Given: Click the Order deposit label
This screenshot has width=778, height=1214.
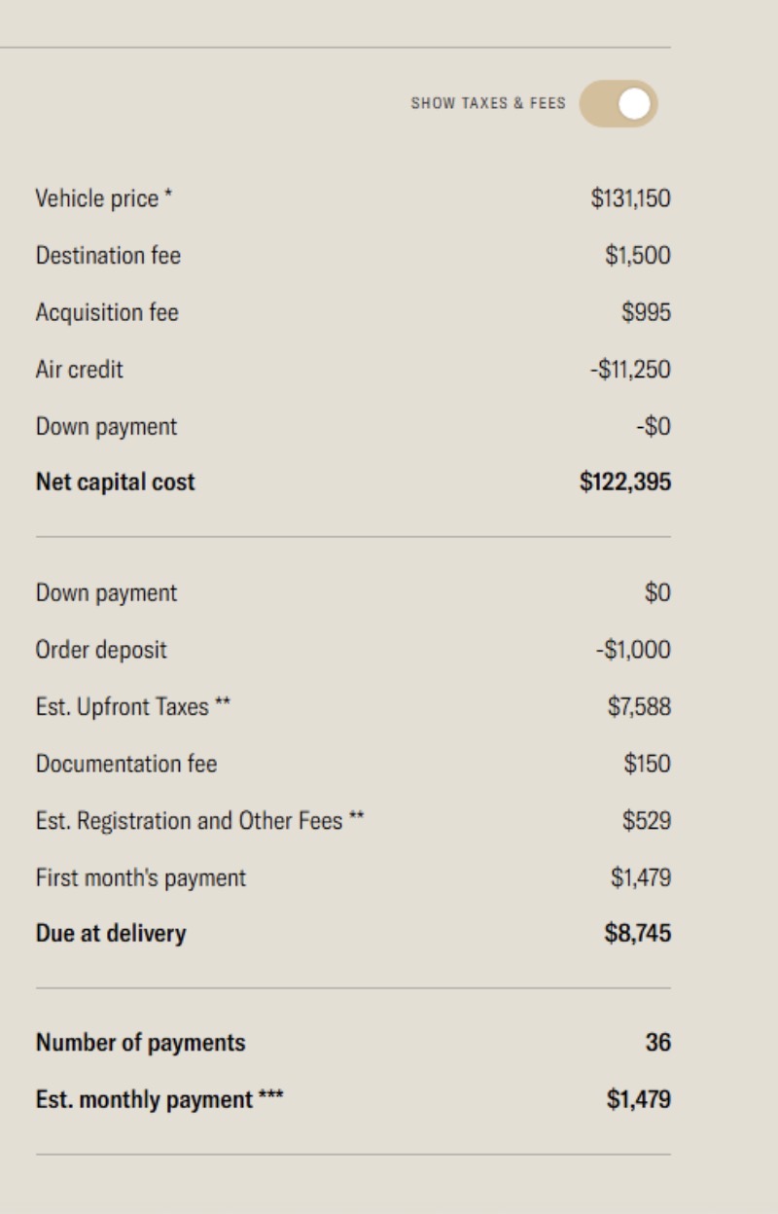Looking at the screenshot, I should coord(101,650).
